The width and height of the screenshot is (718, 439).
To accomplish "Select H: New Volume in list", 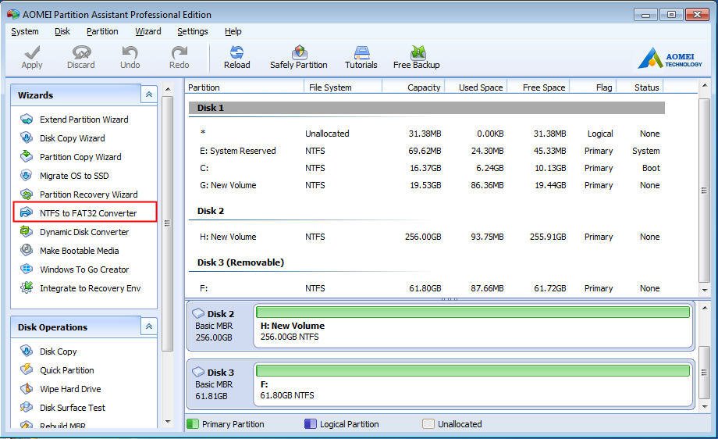I will point(427,237).
